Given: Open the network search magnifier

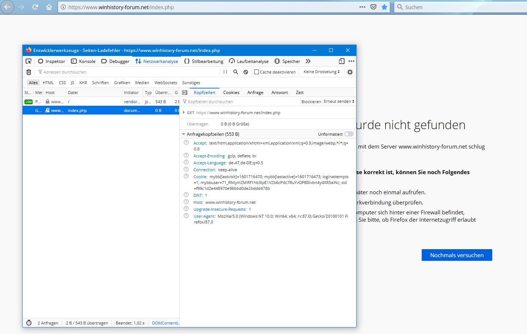Looking at the screenshot, I should pyautogui.click(x=236, y=72).
